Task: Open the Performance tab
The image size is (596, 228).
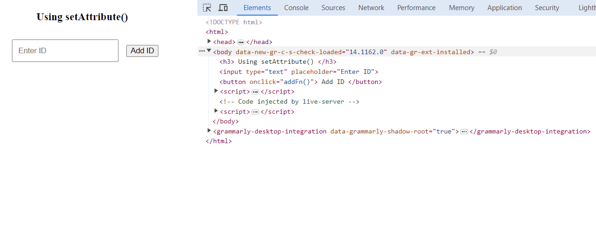Action: 416,8
